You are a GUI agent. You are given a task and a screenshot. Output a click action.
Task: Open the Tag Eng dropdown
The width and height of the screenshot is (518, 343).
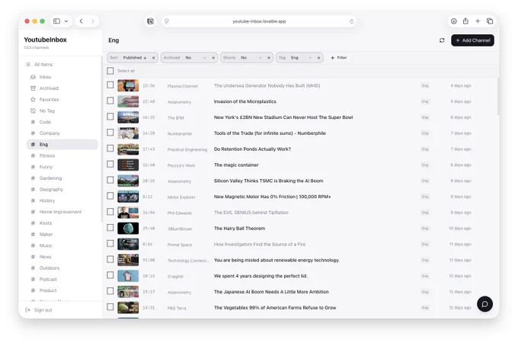(302, 58)
